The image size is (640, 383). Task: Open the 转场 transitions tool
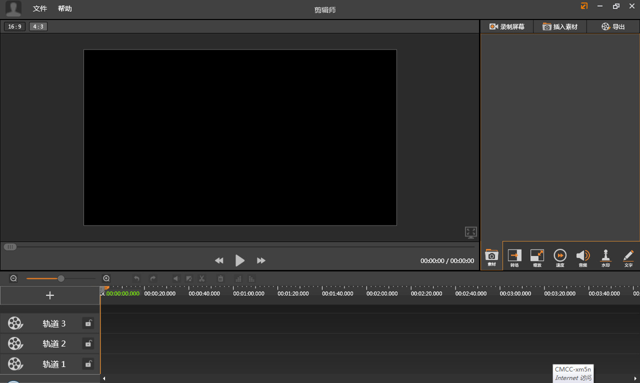coord(514,257)
